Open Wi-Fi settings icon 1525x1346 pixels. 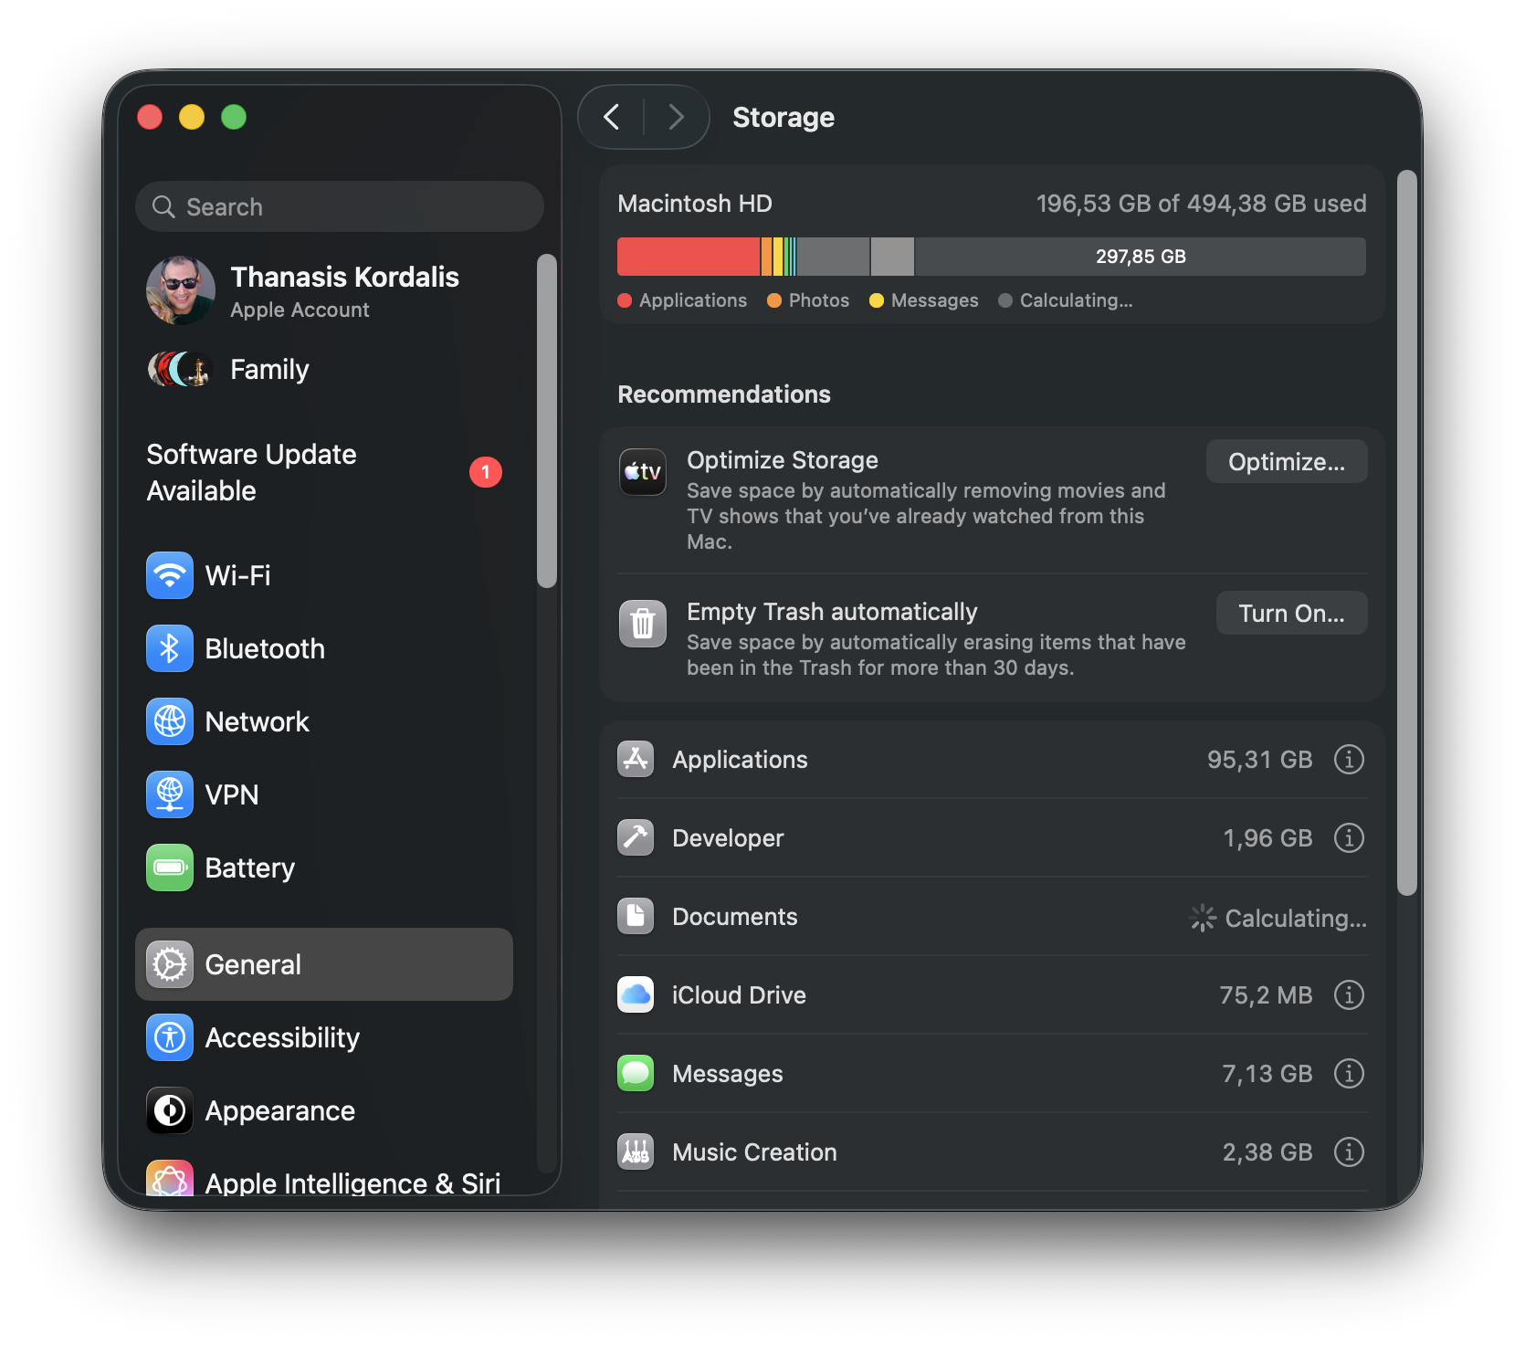point(170,575)
